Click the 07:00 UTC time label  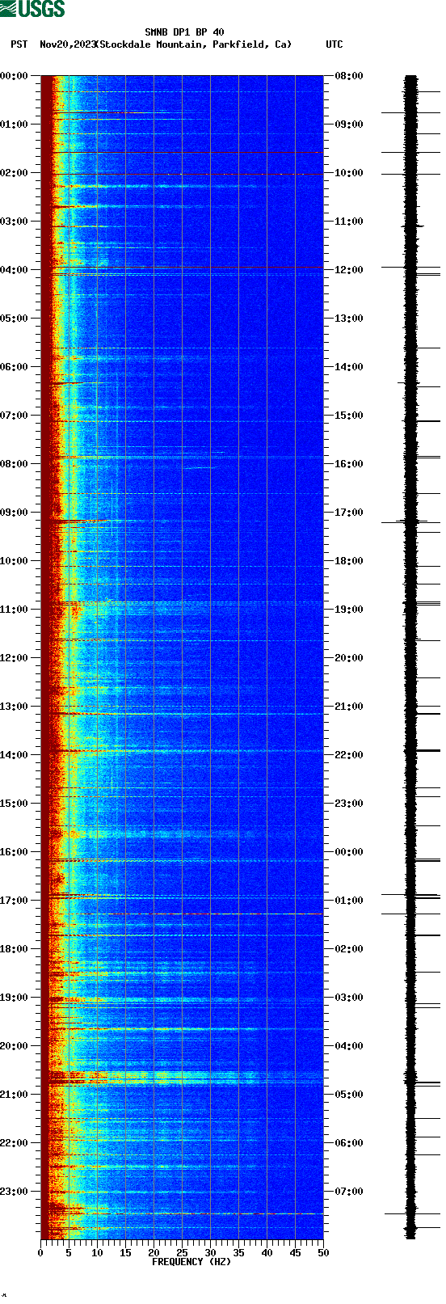[x=348, y=1192]
